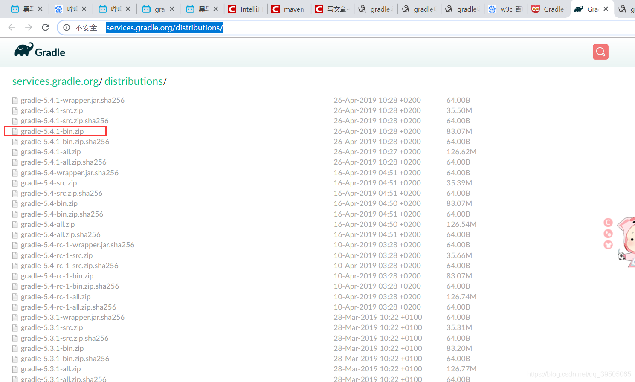Screen dimensions: 635x382
Task: Open gradle-5.4-rc-1-wrapper.jar.sha256 link
Action: point(78,245)
